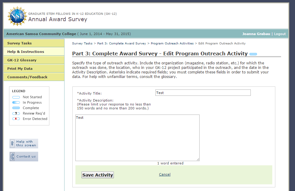This screenshot has width=295, height=191.
Task: Click the American Samoa Community College name
Action: pyautogui.click(x=41, y=34)
